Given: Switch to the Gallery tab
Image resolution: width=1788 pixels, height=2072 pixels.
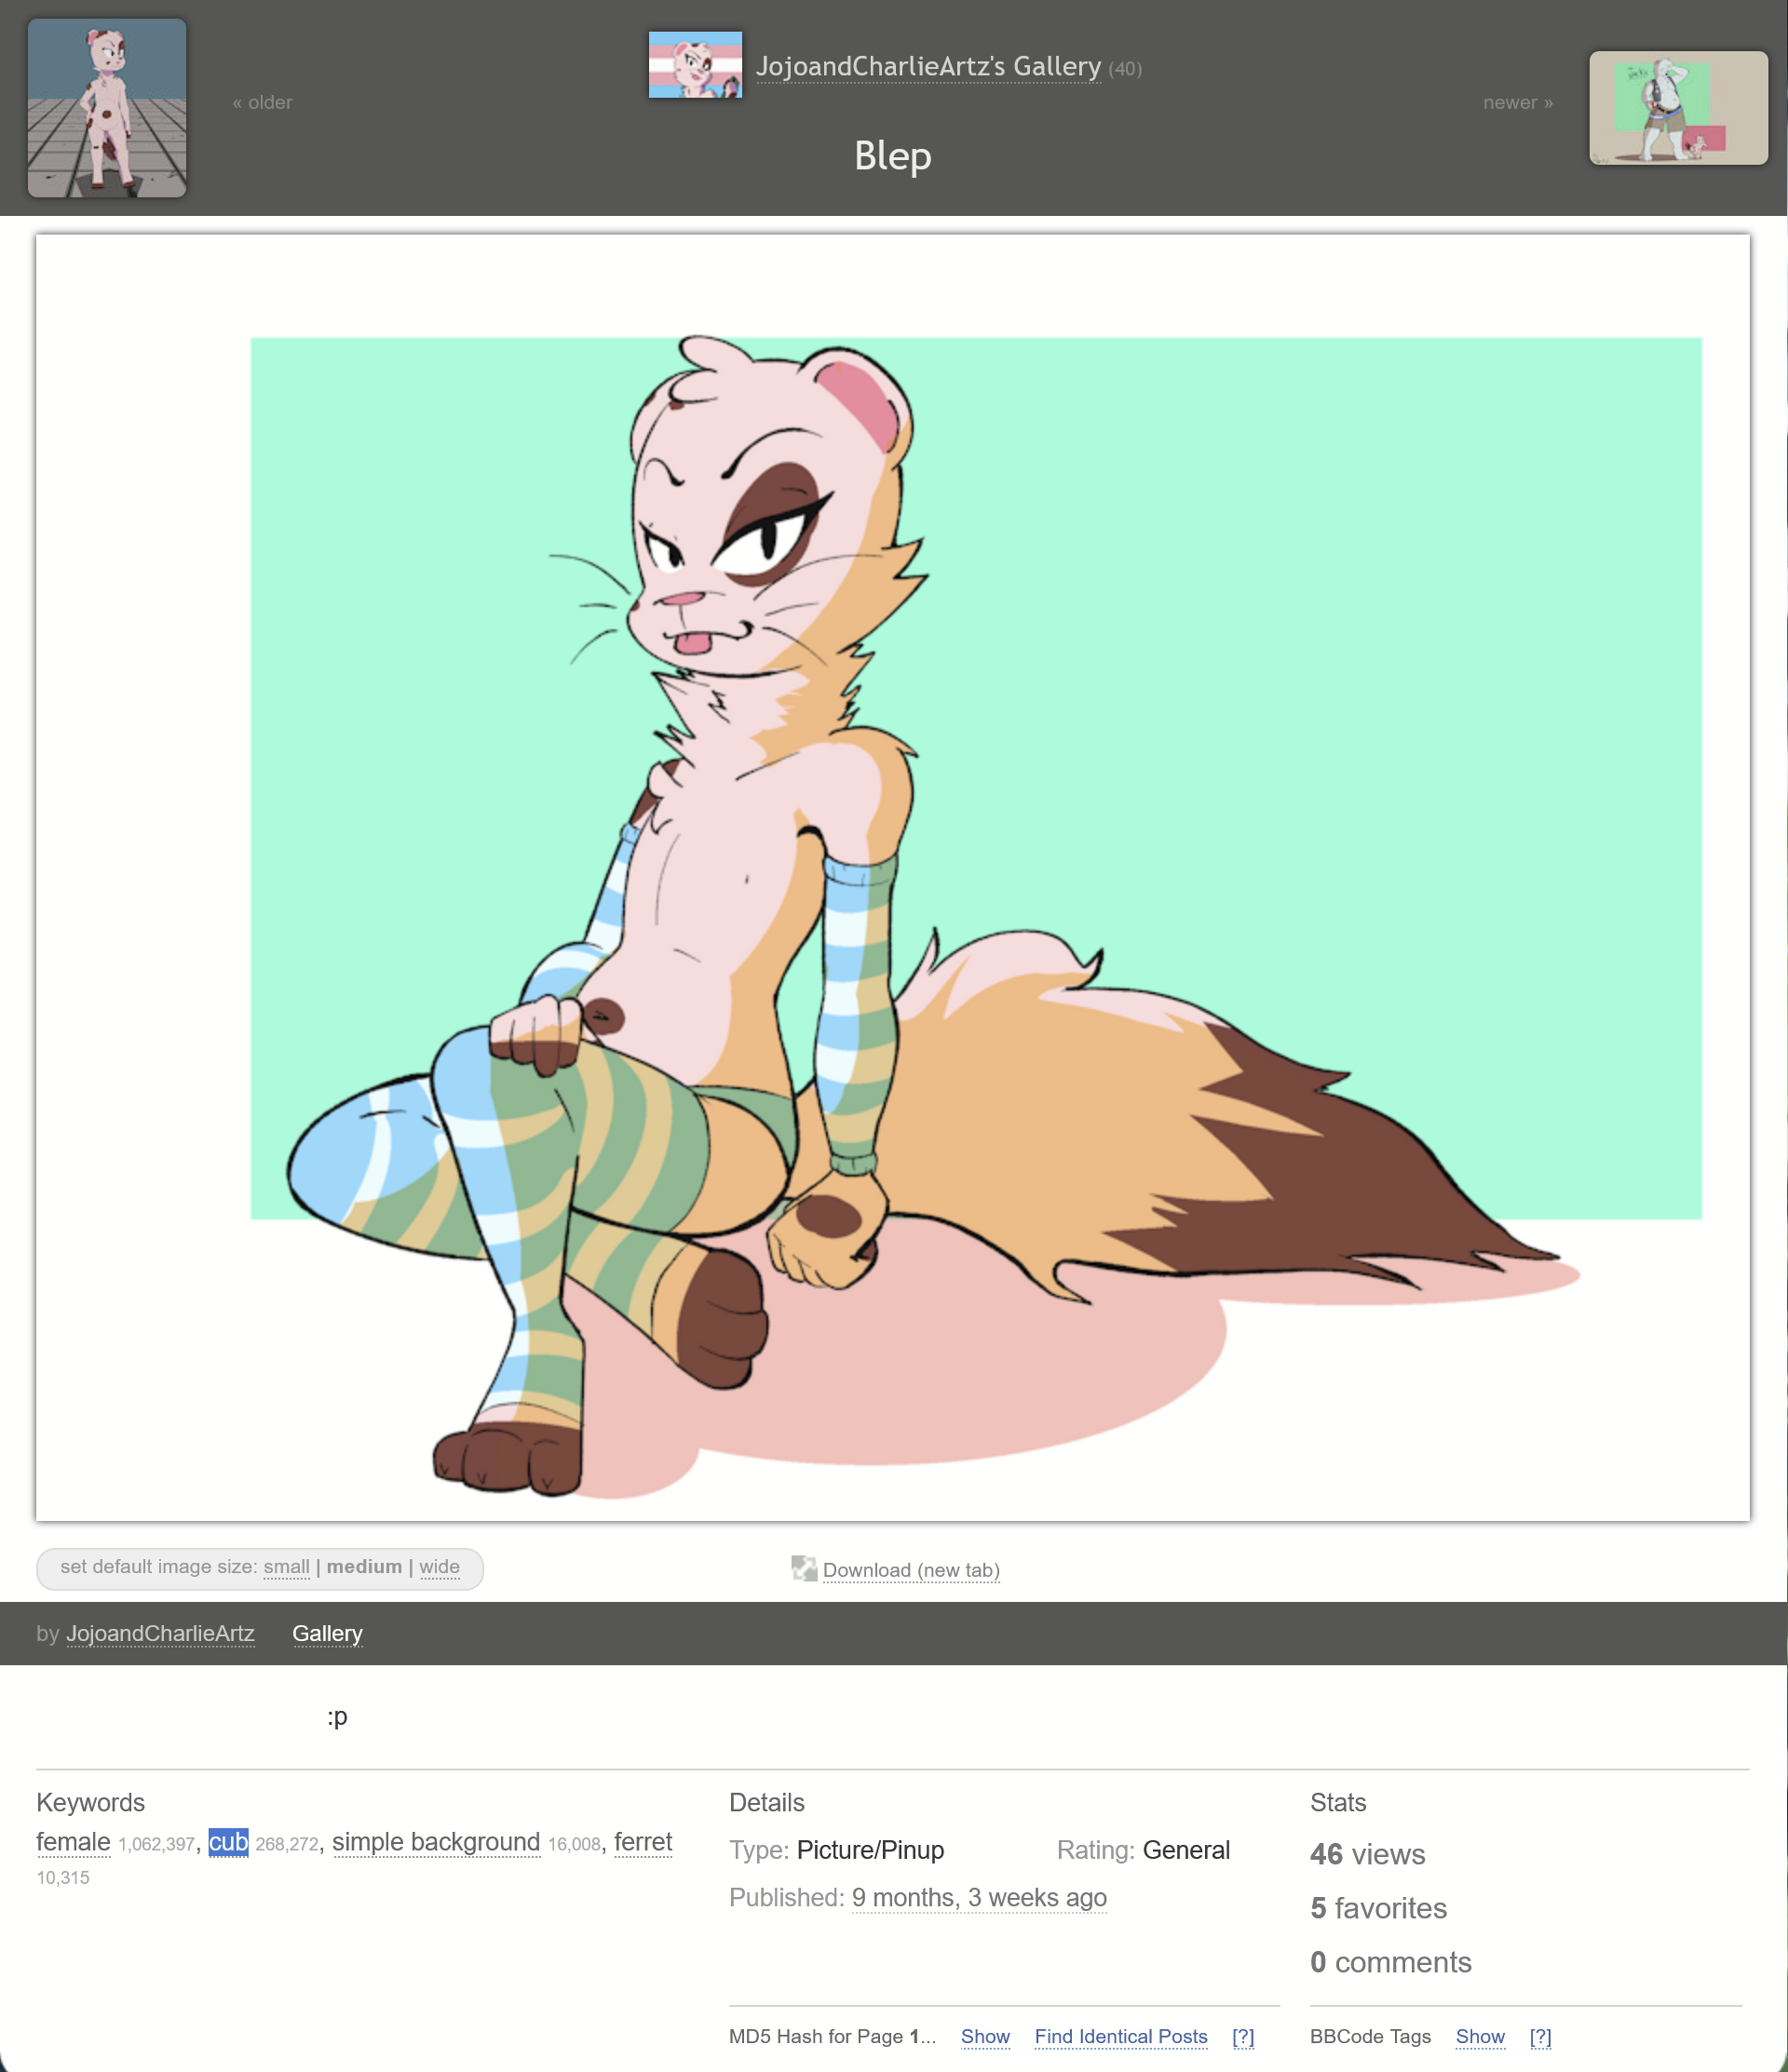Looking at the screenshot, I should 327,1633.
